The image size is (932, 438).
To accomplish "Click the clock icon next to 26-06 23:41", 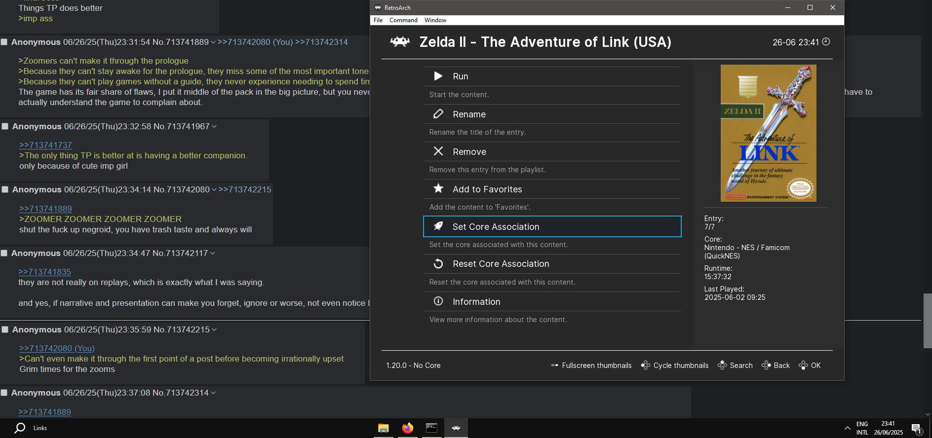I will click(826, 42).
